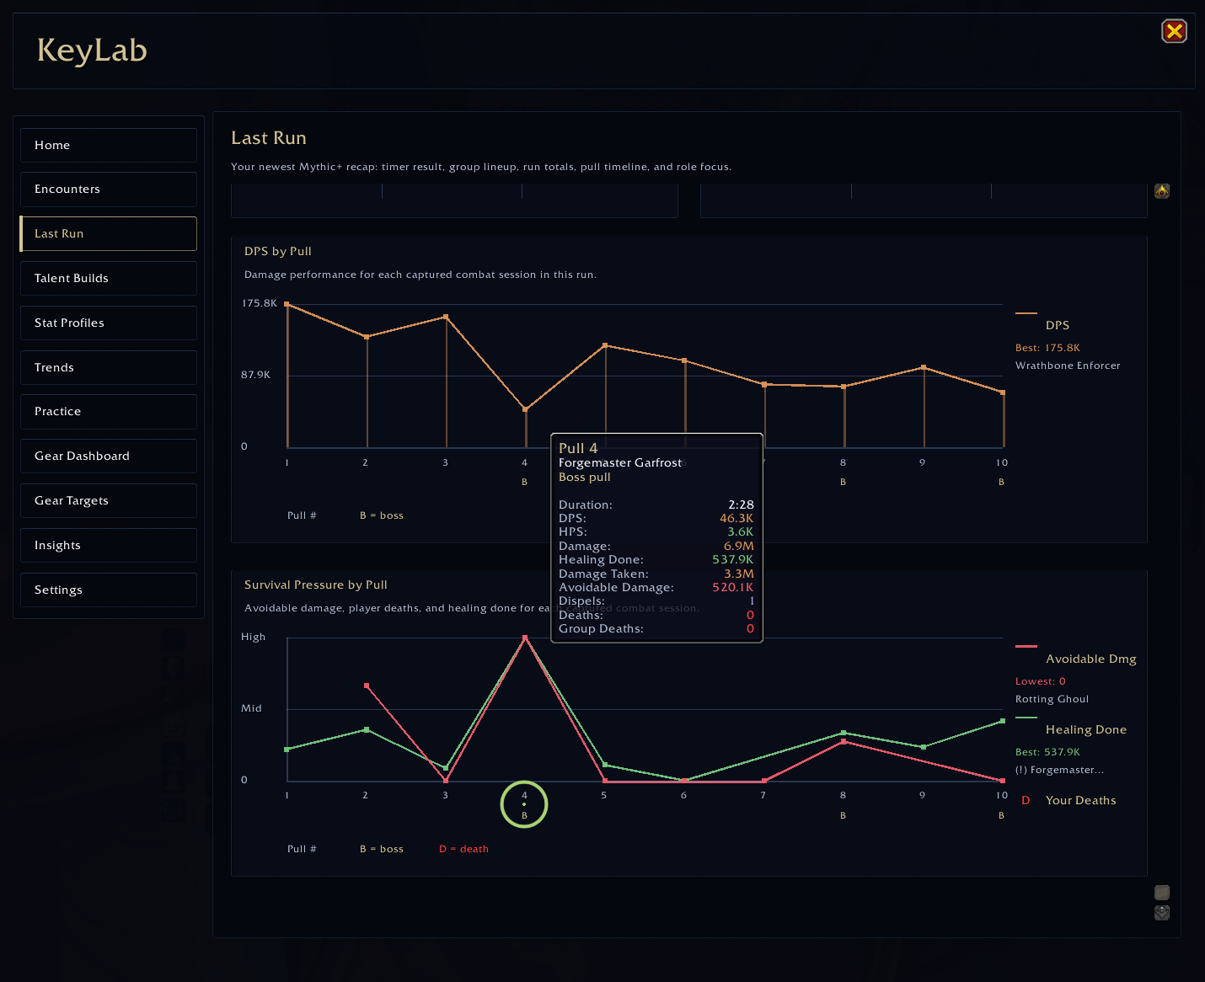Select pull 2 point on DPS line
Image resolution: width=1205 pixels, height=982 pixels.
(x=367, y=337)
